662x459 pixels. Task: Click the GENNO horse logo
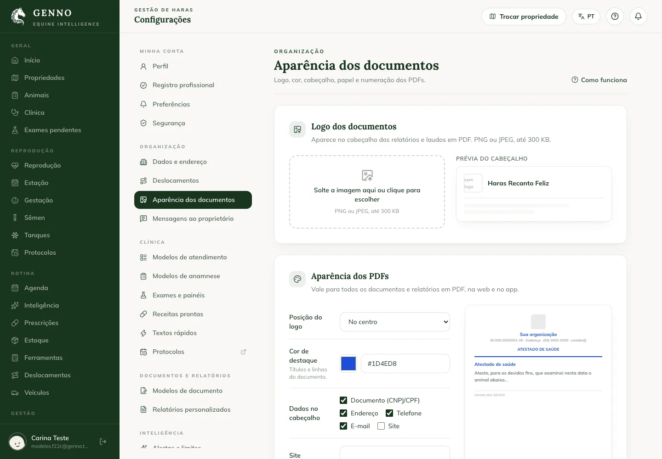click(18, 17)
